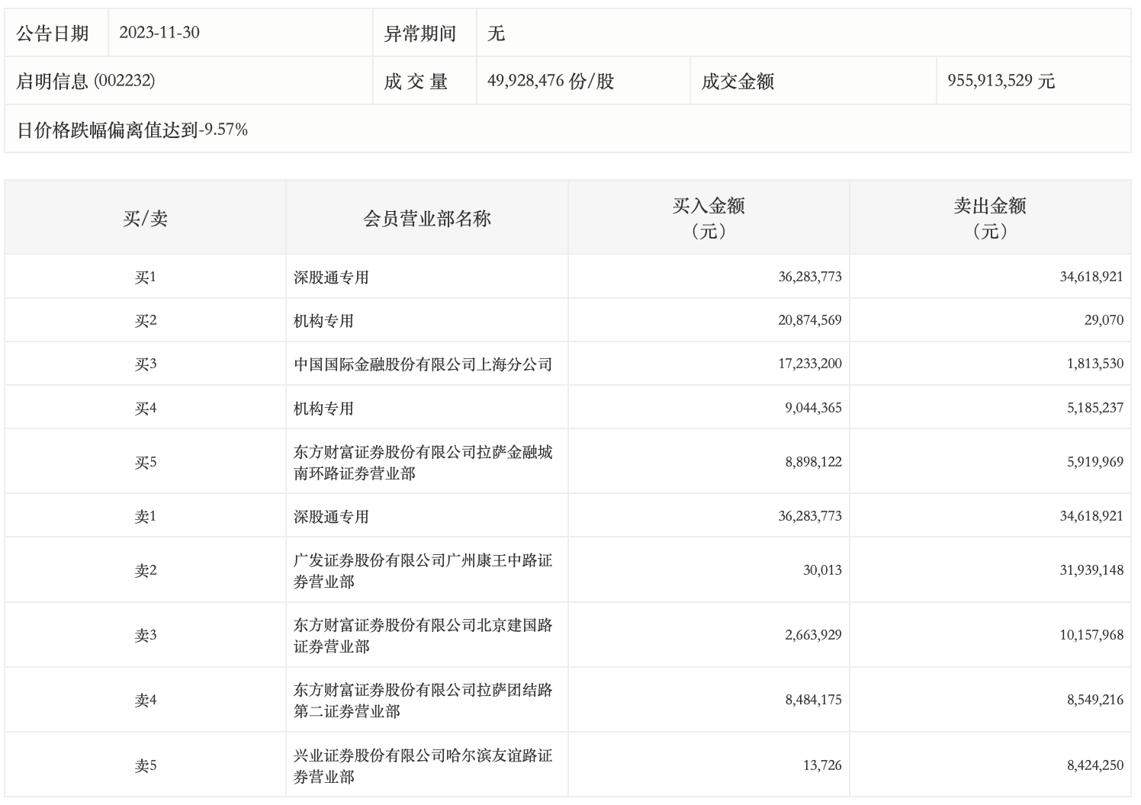1141x805 pixels.
Task: Click the 卖出金额 column header
Action: 989,217
